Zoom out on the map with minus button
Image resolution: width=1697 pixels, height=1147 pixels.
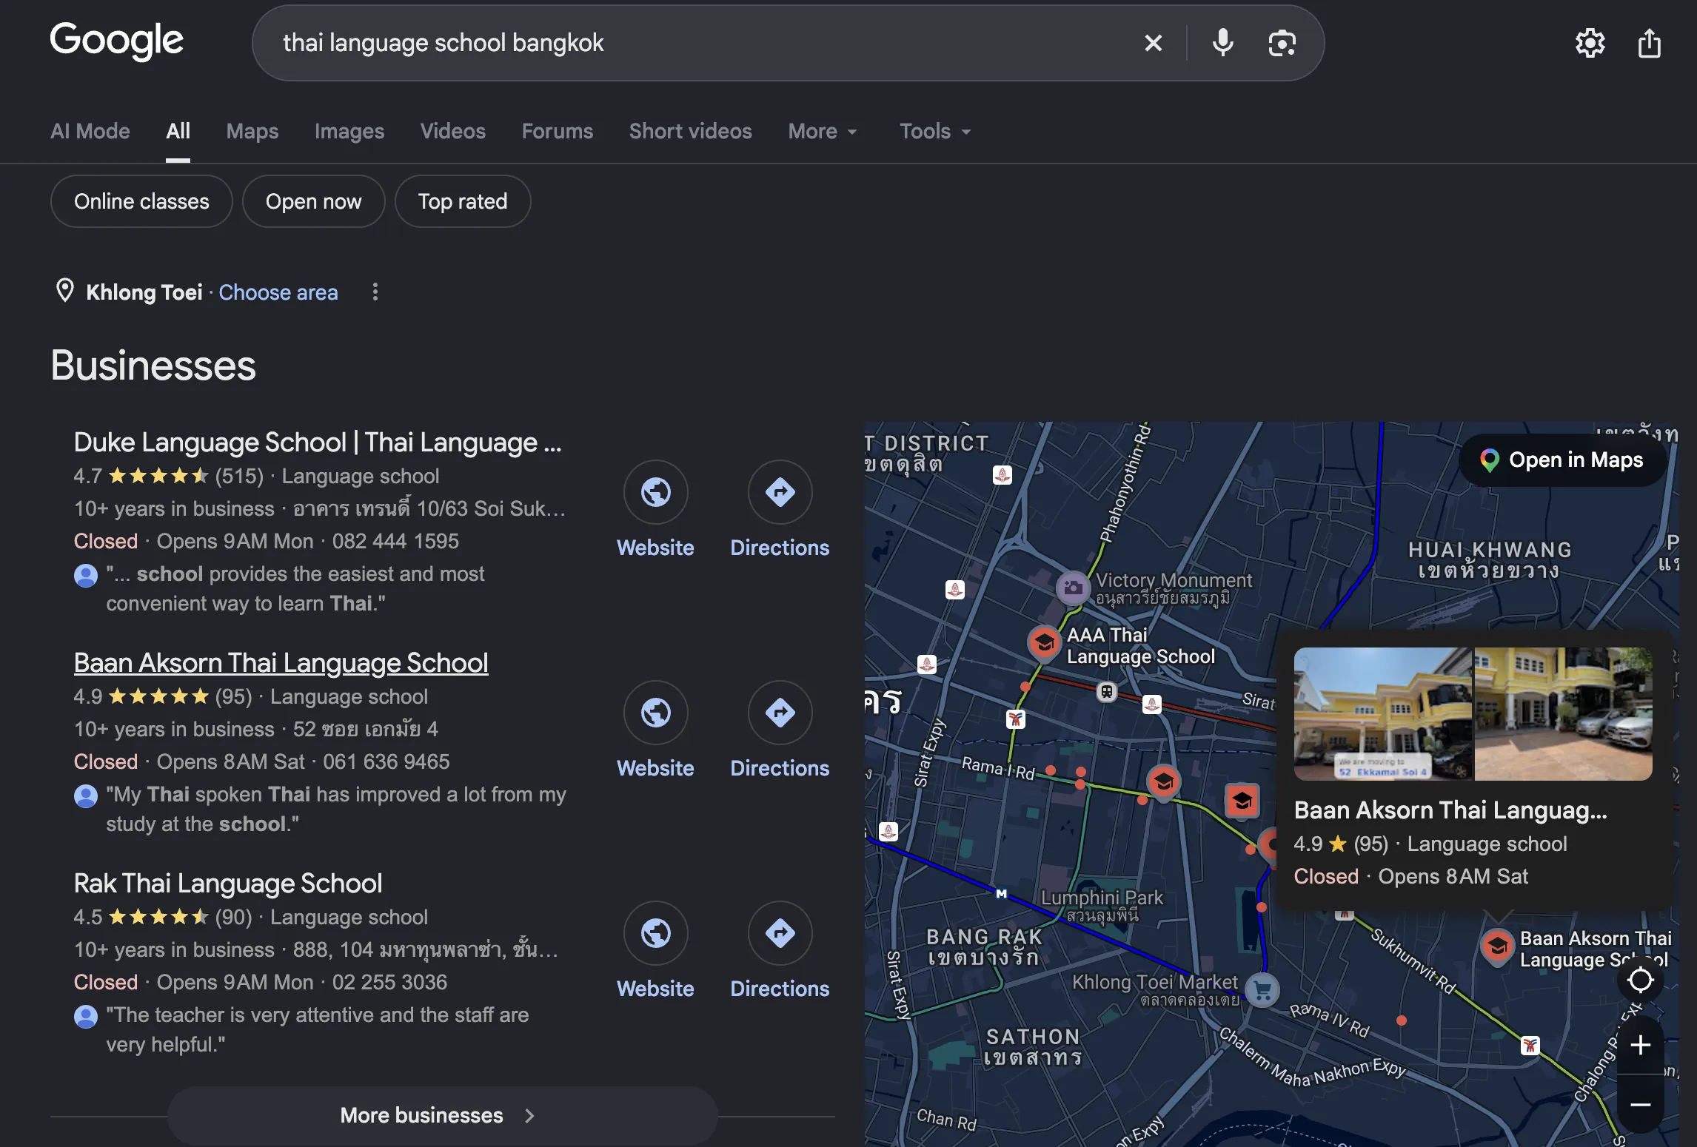coord(1641,1104)
